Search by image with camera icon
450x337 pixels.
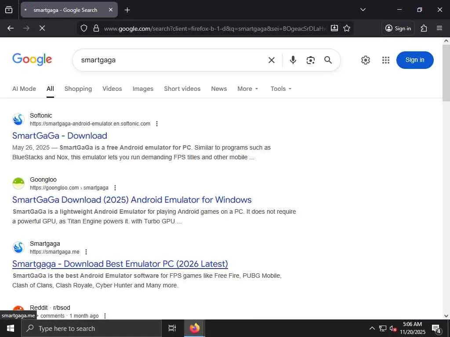[x=311, y=60]
